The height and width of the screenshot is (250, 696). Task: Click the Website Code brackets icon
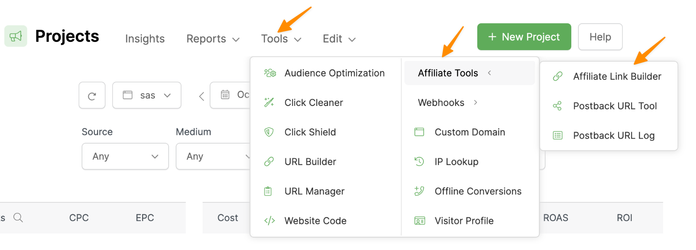coord(269,221)
